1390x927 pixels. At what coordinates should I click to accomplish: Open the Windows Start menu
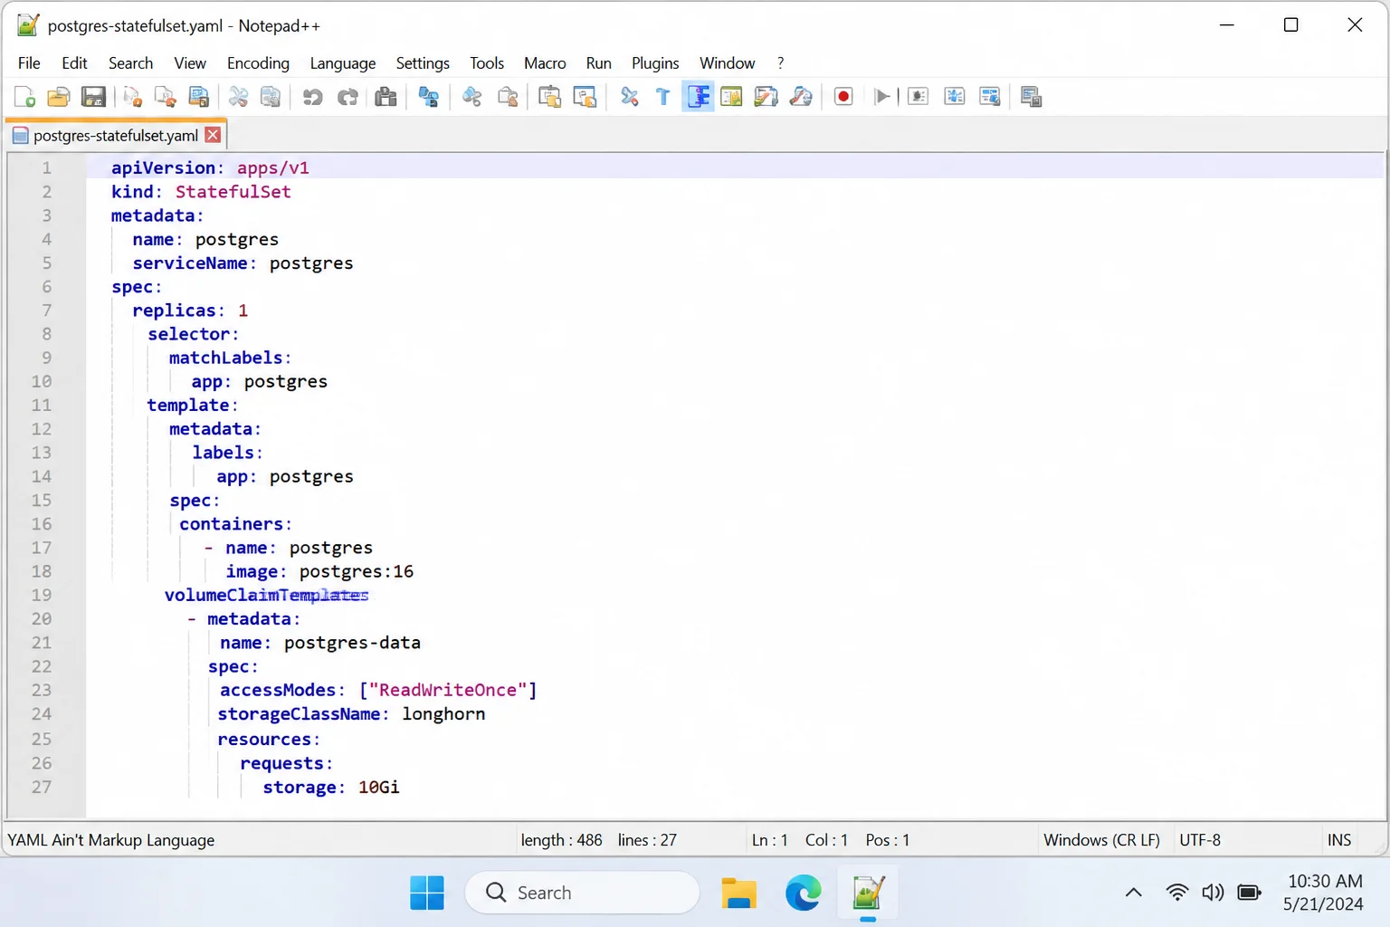pyautogui.click(x=427, y=893)
